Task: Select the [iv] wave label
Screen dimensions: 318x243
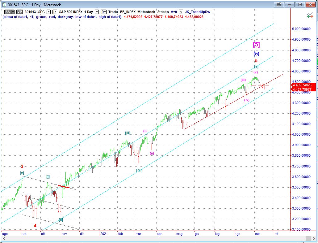Action: [x=139, y=170]
